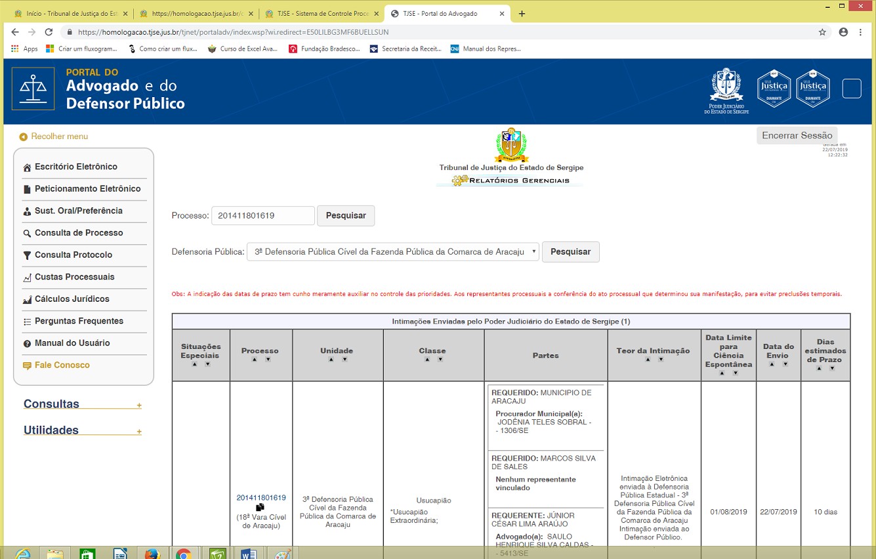Image resolution: width=876 pixels, height=559 pixels.
Task: Click the scales of justice portal logo
Action: coord(33,89)
